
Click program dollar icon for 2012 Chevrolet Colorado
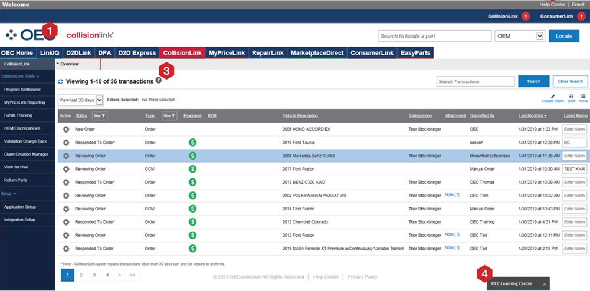[193, 222]
